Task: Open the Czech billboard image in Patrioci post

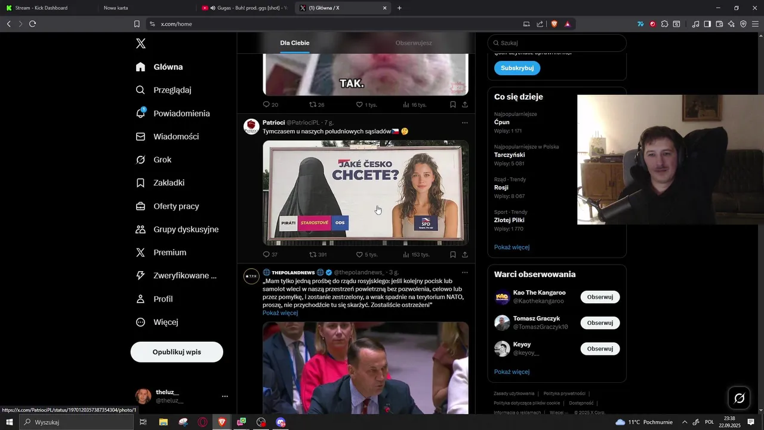Action: point(365,192)
